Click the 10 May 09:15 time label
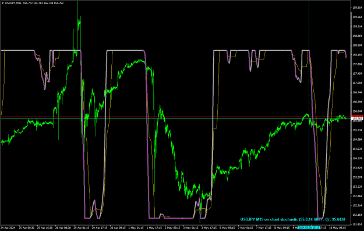Viewport: 364px width, 231px height. 338,228
